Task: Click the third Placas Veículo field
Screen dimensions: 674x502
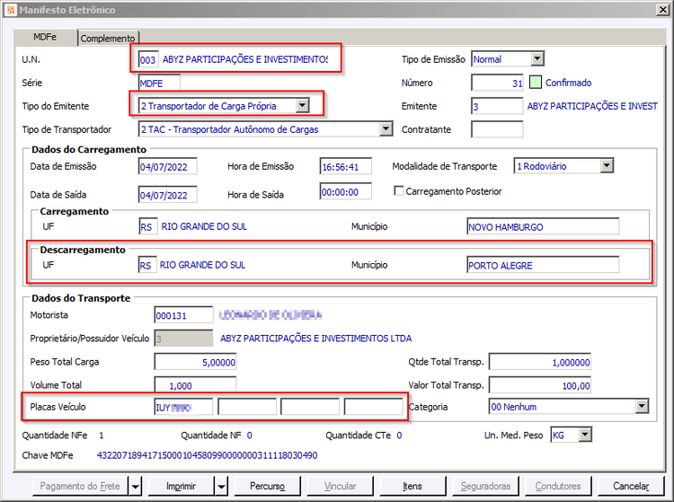Action: pyautogui.click(x=310, y=407)
